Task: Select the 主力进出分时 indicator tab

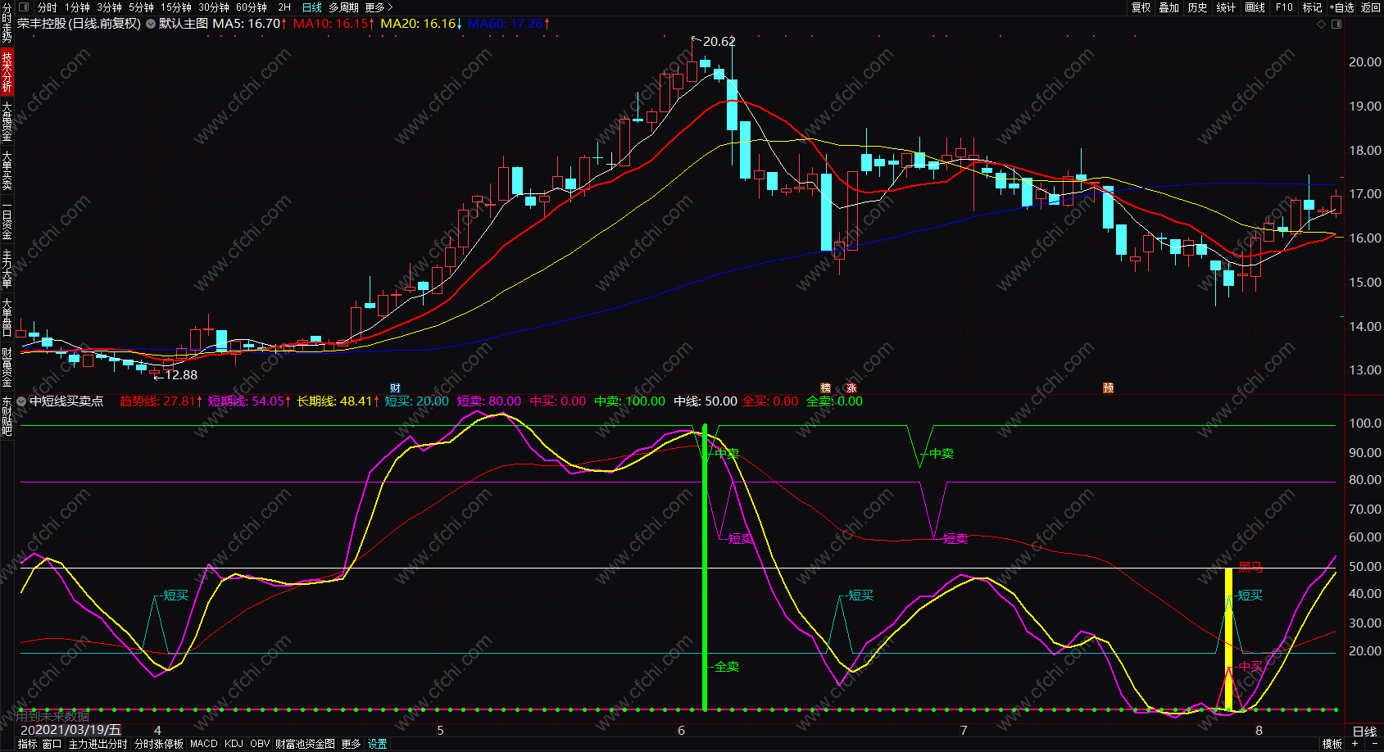Action: coord(98,744)
